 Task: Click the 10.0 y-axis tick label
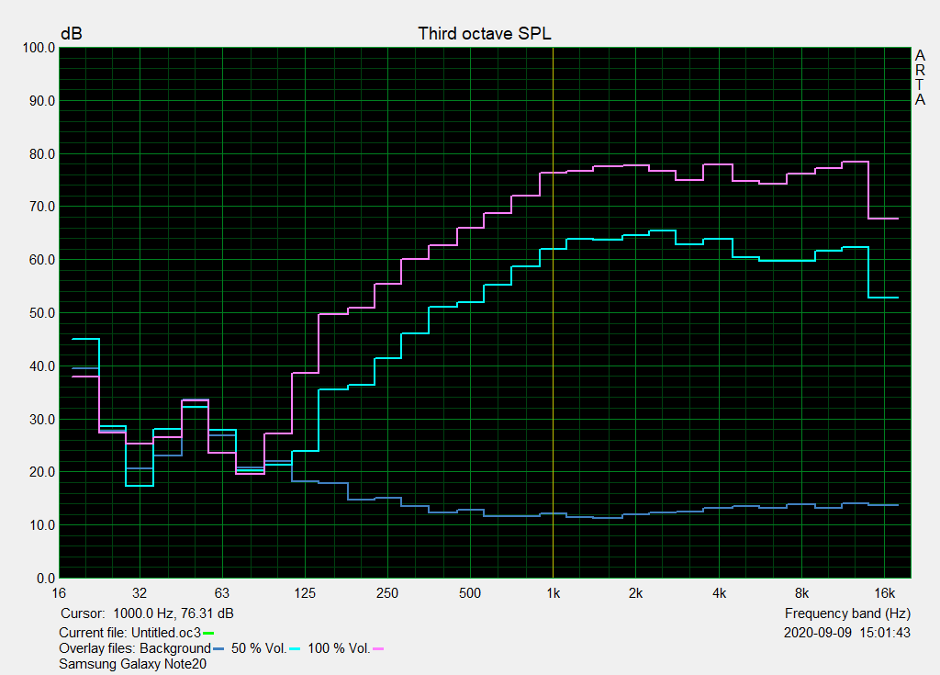(x=42, y=525)
